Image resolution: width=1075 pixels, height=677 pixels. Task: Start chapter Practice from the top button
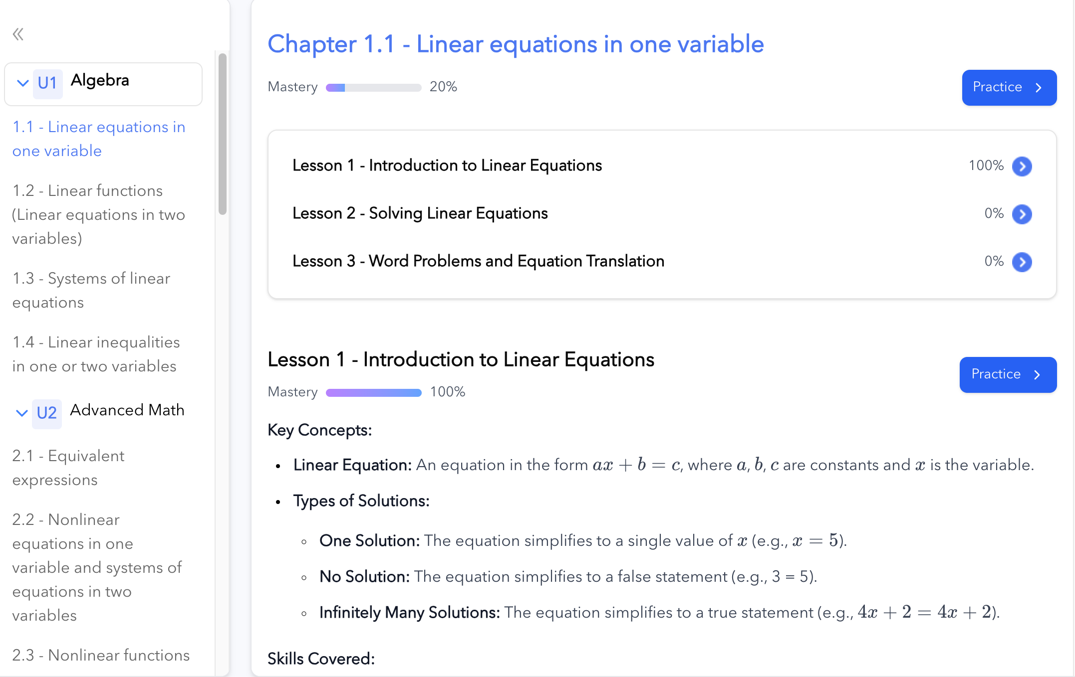coord(1009,87)
